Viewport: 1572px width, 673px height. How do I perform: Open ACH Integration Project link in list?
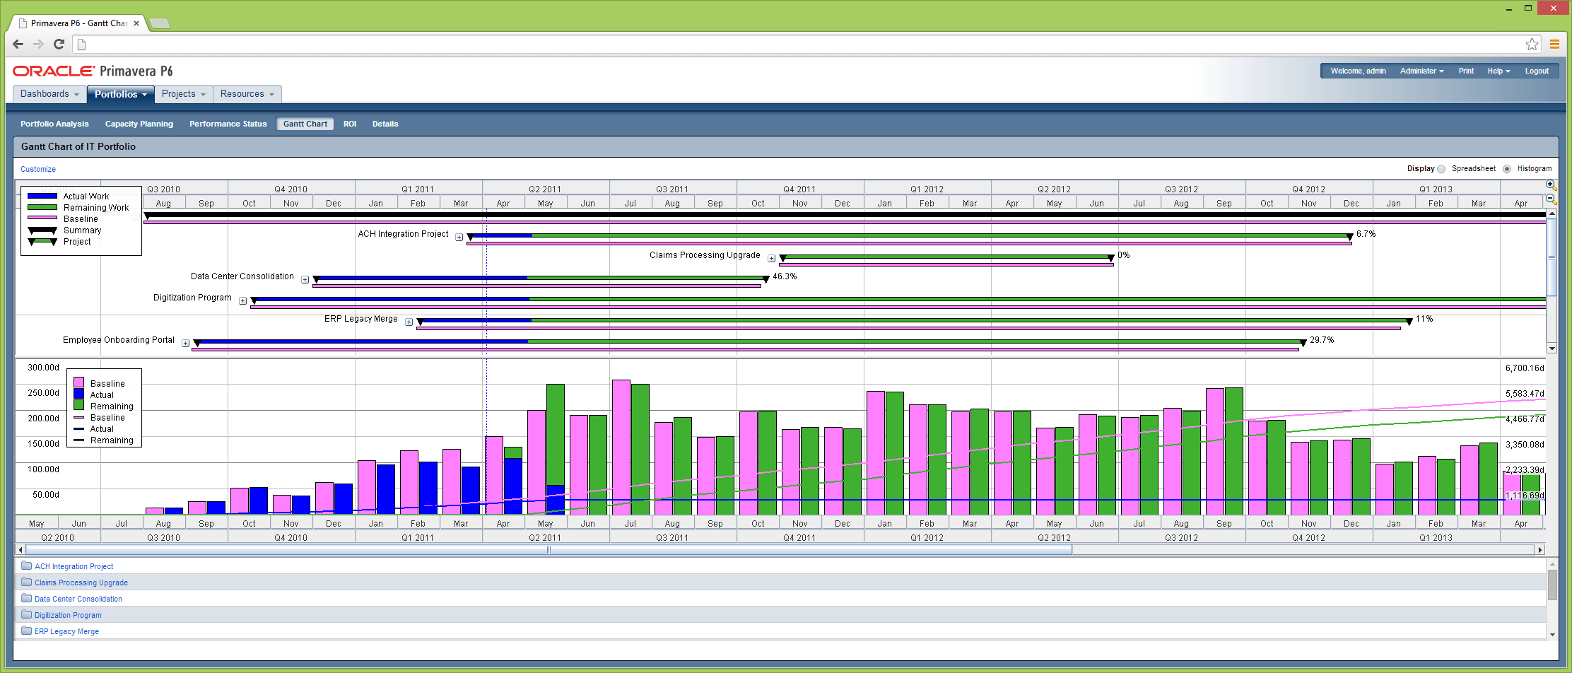point(74,566)
